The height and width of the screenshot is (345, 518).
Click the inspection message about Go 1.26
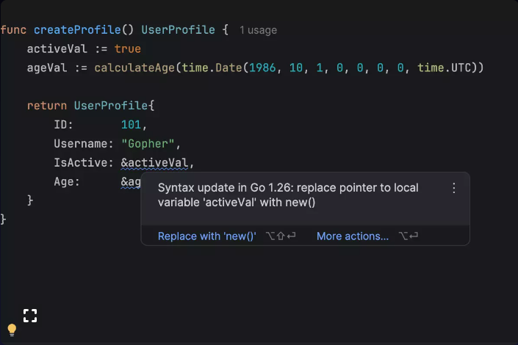tap(288, 195)
